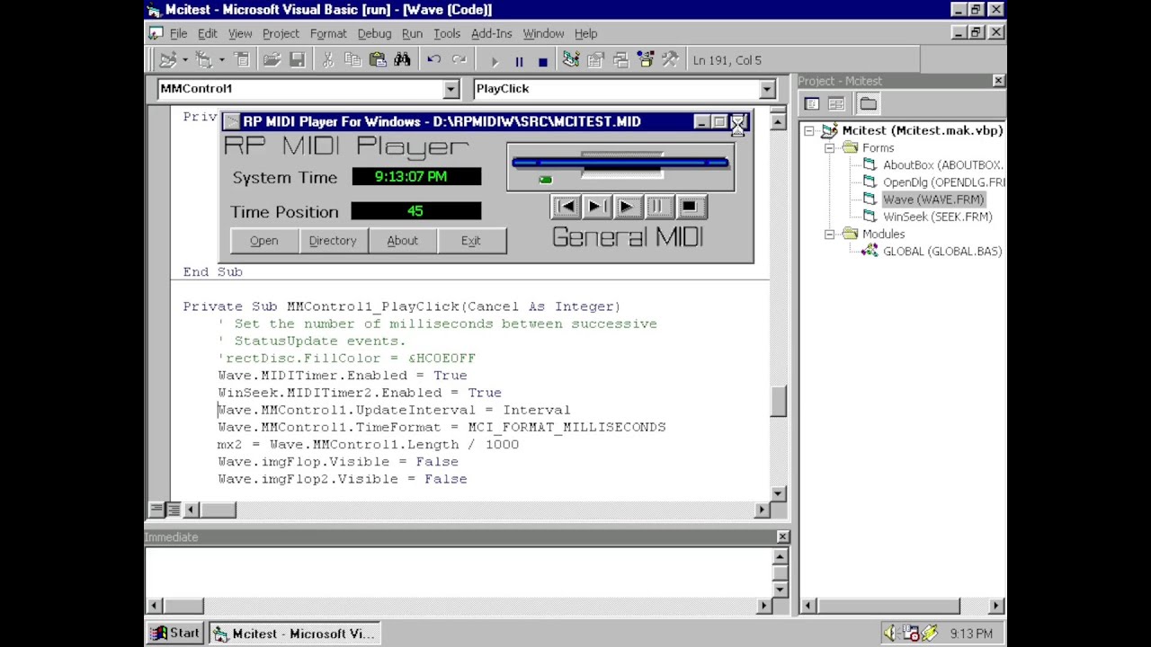
Task: Open the File menu
Action: pos(178,33)
